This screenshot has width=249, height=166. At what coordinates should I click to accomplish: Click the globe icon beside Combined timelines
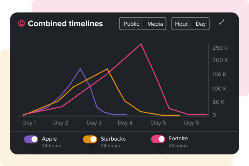pyautogui.click(x=22, y=24)
